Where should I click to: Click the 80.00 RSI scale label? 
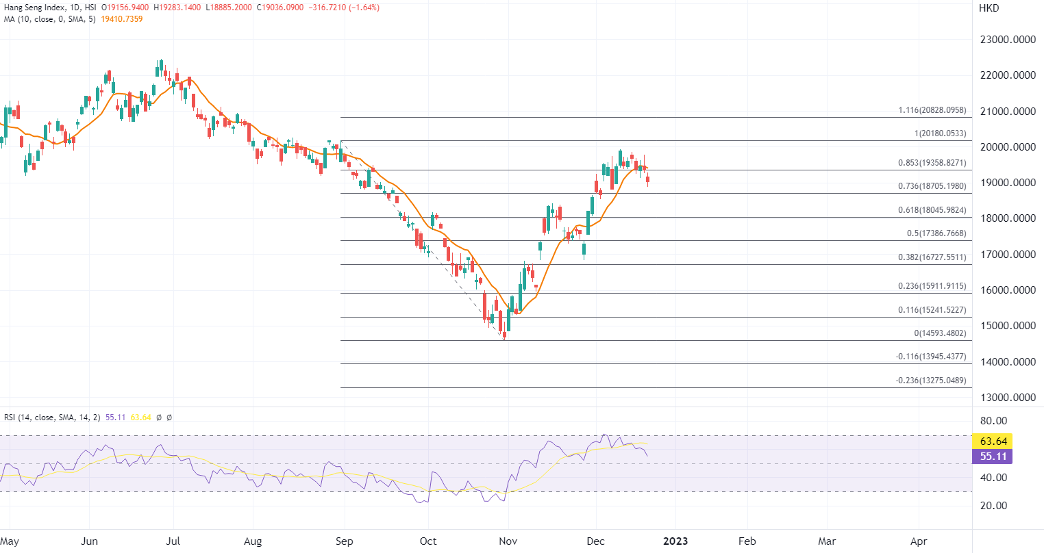pyautogui.click(x=994, y=421)
